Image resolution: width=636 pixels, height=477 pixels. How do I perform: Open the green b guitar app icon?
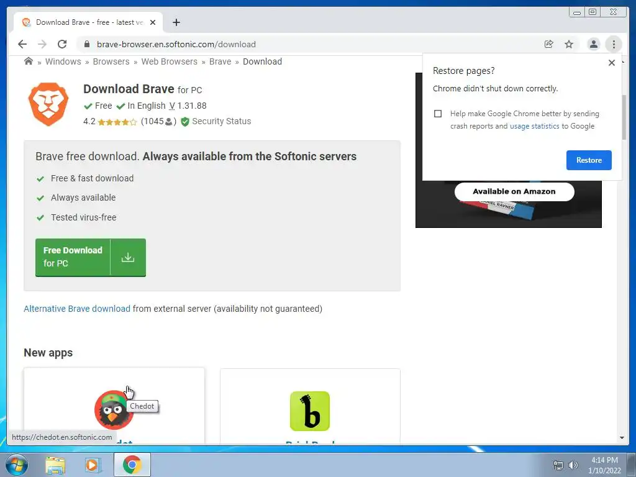point(310,411)
